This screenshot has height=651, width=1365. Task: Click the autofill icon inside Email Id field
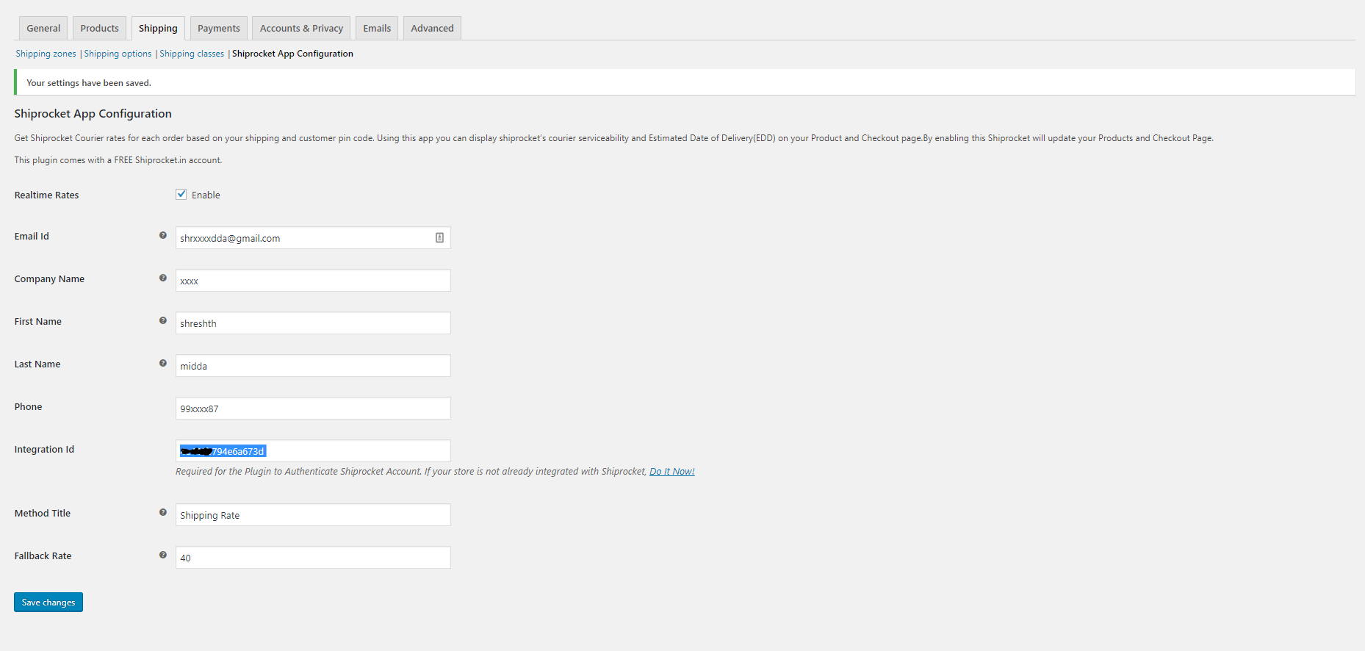tap(439, 237)
